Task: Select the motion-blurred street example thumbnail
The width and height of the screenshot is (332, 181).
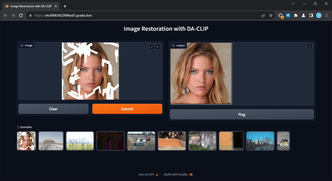Action: [202, 141]
